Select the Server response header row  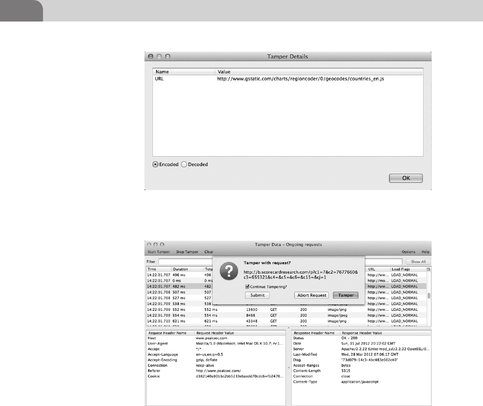tap(361, 349)
